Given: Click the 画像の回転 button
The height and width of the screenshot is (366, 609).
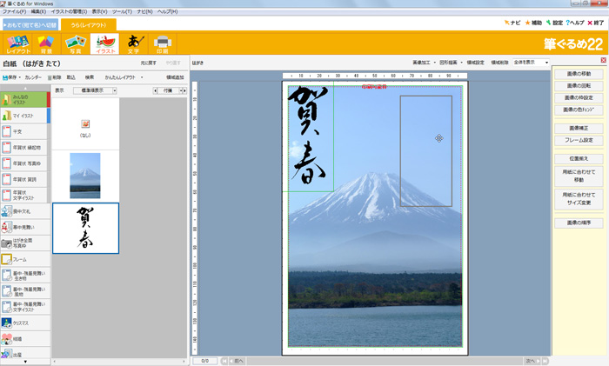Looking at the screenshot, I should click(578, 86).
